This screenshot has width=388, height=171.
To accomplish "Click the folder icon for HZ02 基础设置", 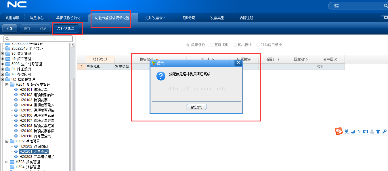I will (x=12, y=141).
